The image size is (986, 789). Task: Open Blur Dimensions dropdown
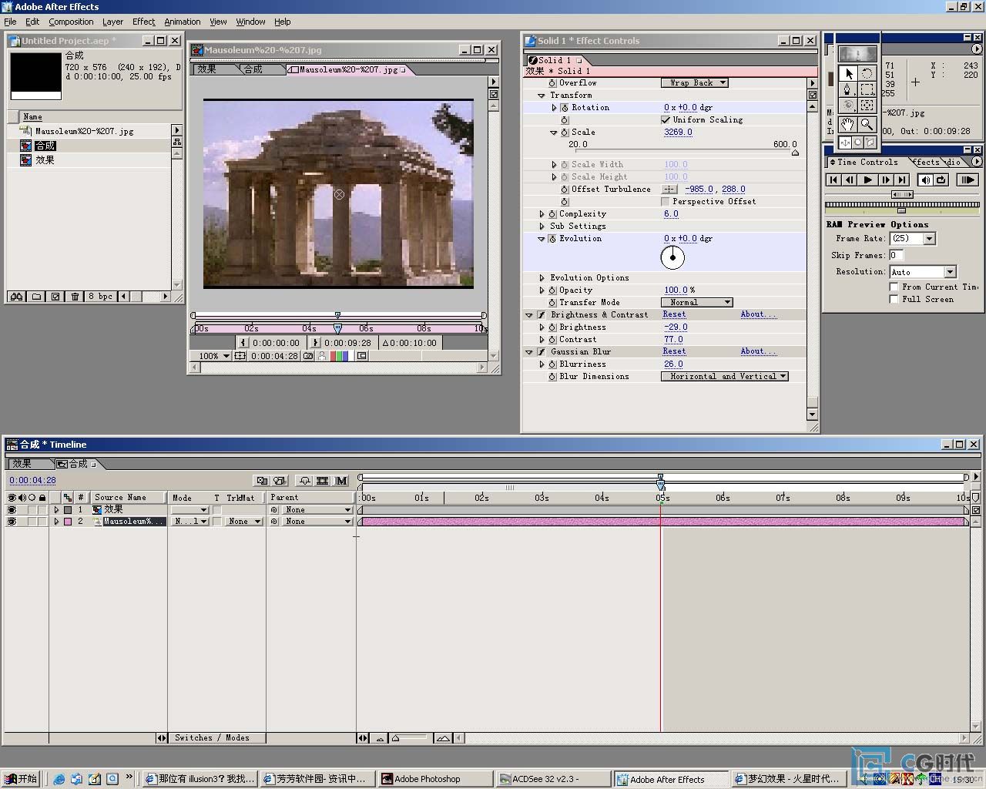click(x=724, y=376)
